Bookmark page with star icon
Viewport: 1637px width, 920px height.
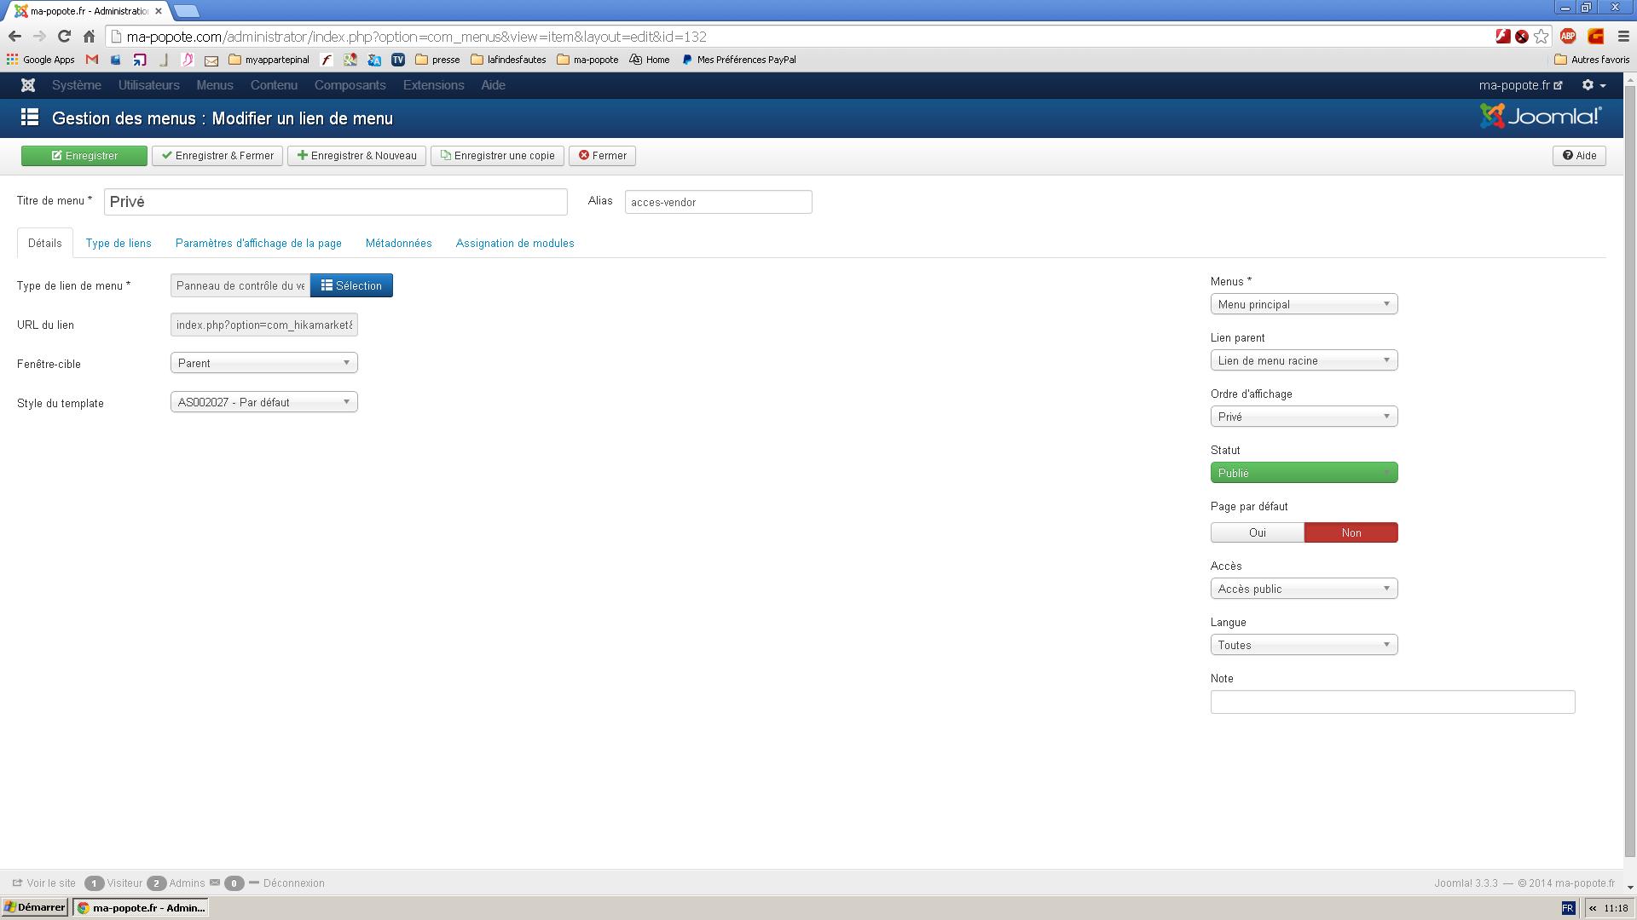1541,37
